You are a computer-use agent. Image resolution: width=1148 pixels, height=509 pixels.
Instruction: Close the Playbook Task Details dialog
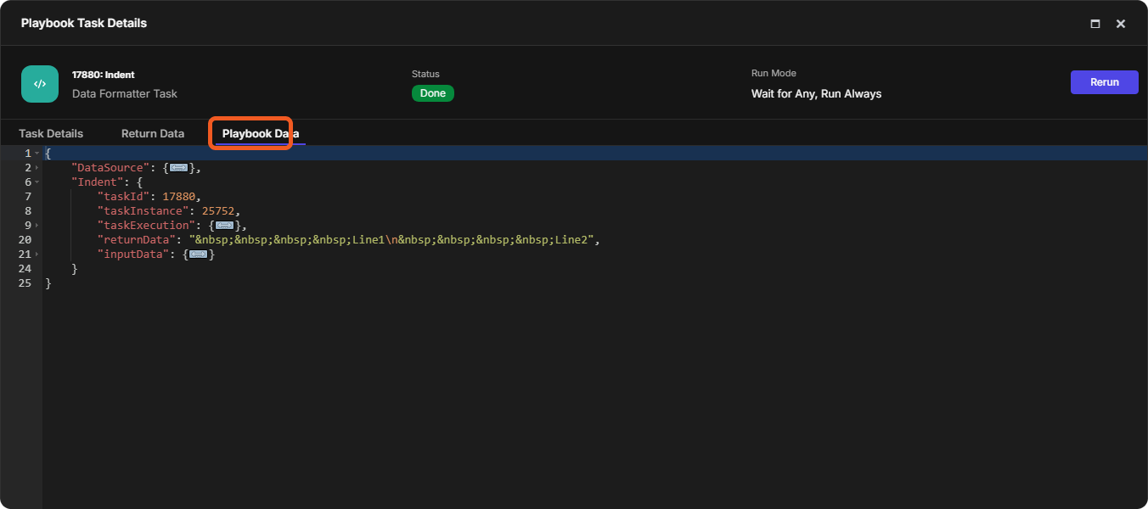1121,24
